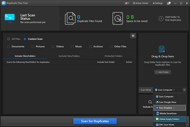Screen dimensions: 190x127
Task: Click the Scan Mode label
Action: coord(146,90)
